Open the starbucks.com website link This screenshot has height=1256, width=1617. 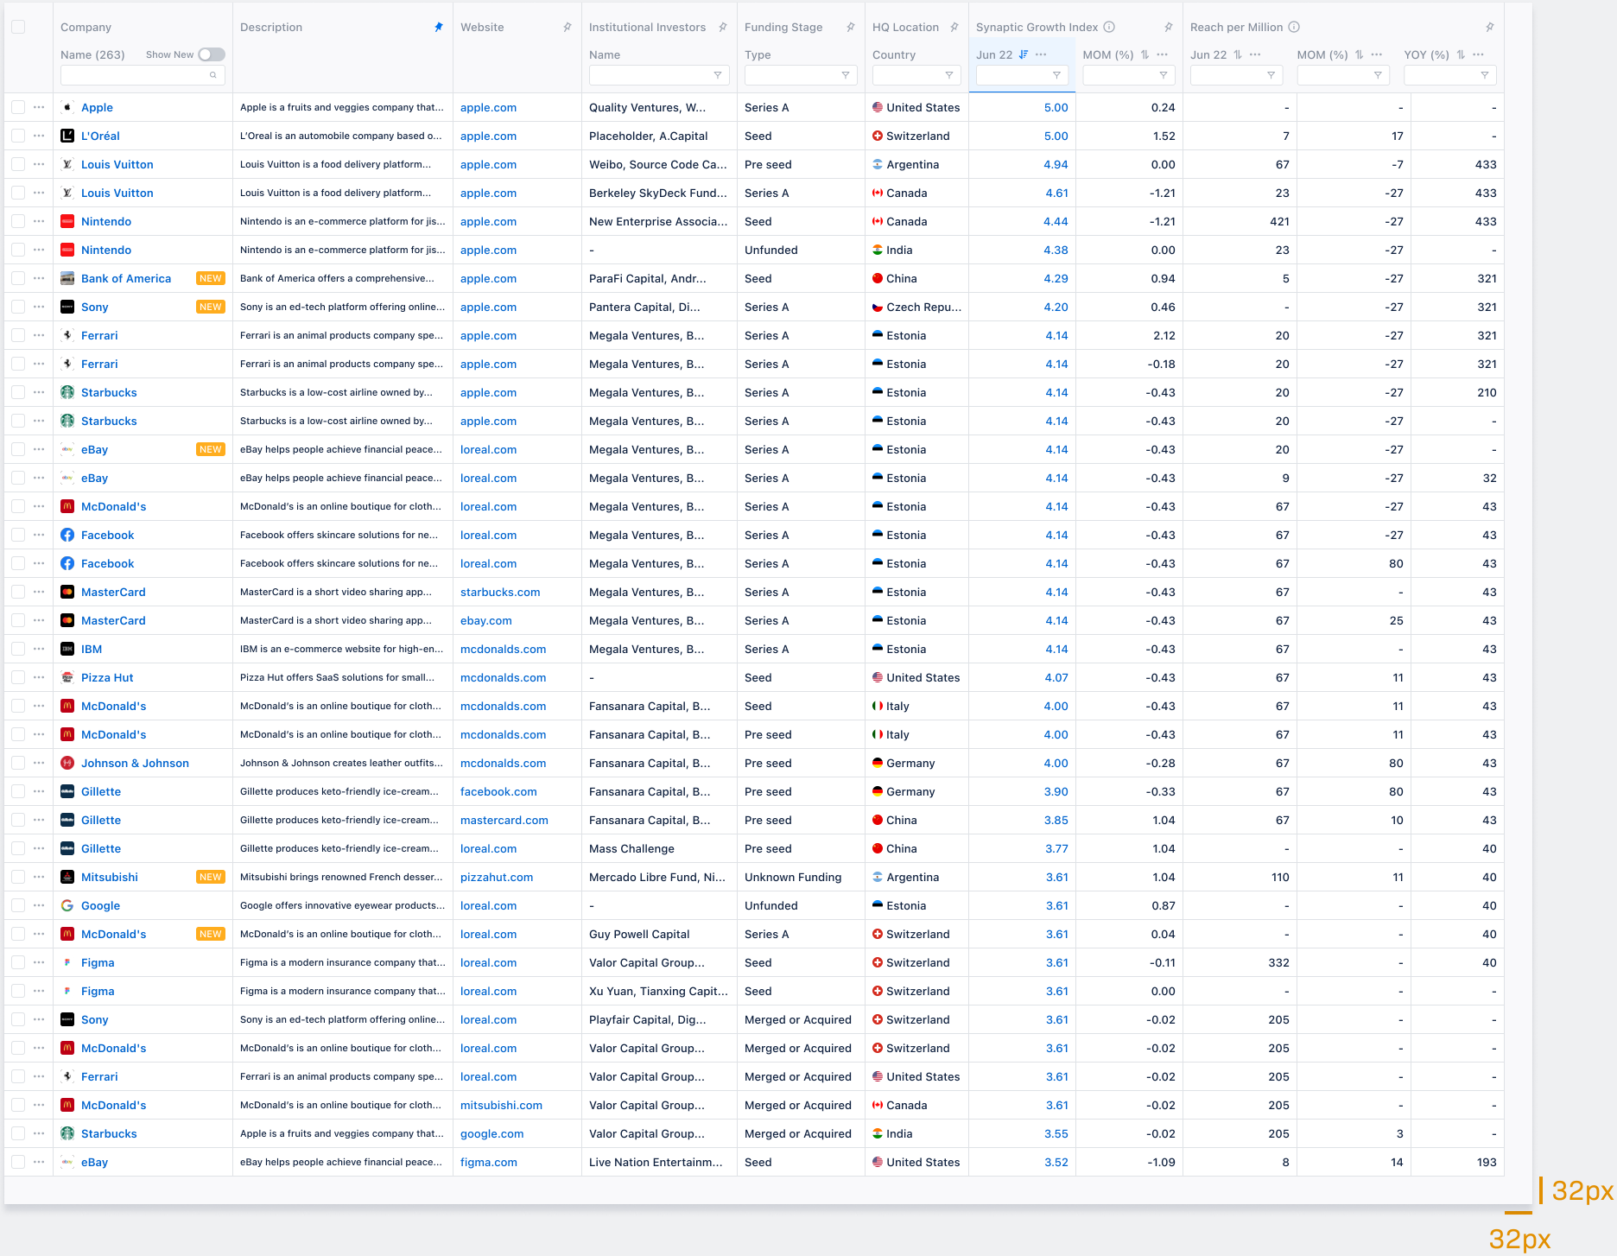[x=500, y=592]
